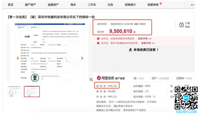Click the gavel icon beside 本场拍卖已结束
200x115 pixels.
[x=130, y=50]
